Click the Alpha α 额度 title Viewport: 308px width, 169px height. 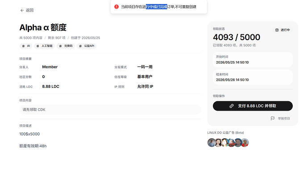pos(43,28)
